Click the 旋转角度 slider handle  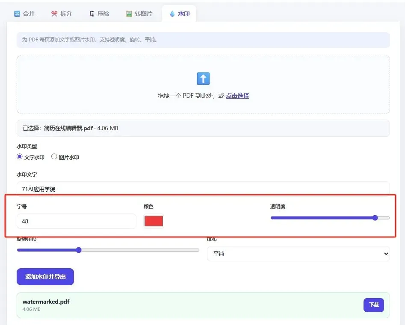point(79,250)
